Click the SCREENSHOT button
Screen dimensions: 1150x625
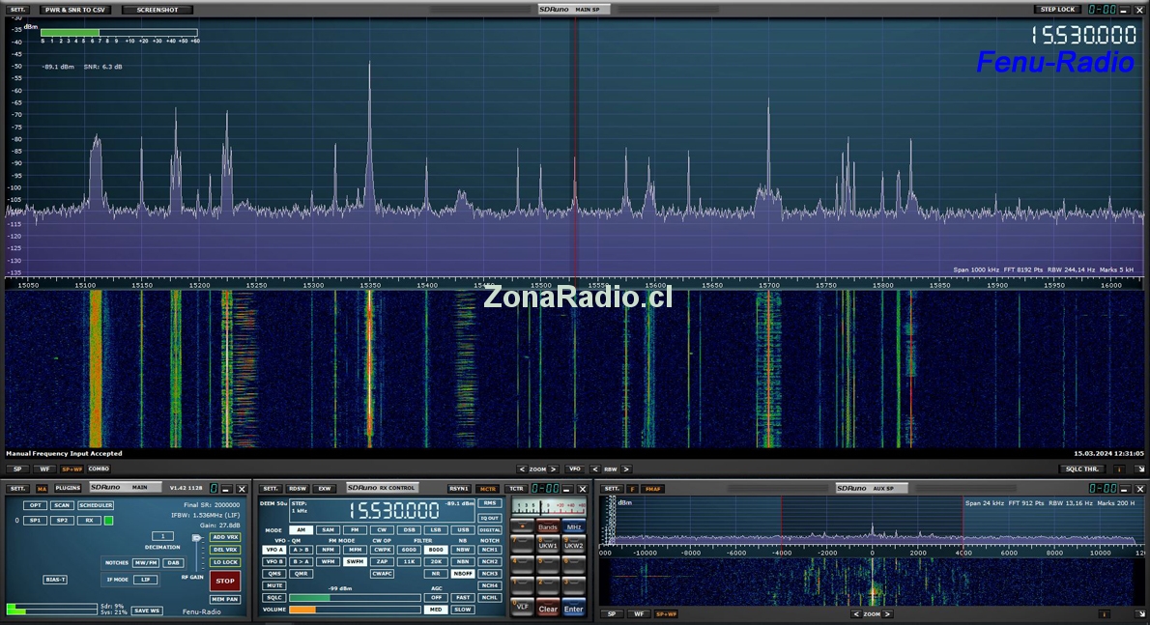(x=157, y=10)
